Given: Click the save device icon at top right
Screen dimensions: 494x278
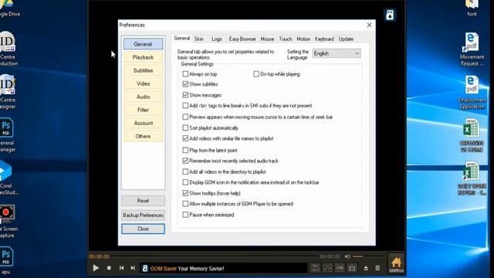Looking at the screenshot, I should point(390,15).
